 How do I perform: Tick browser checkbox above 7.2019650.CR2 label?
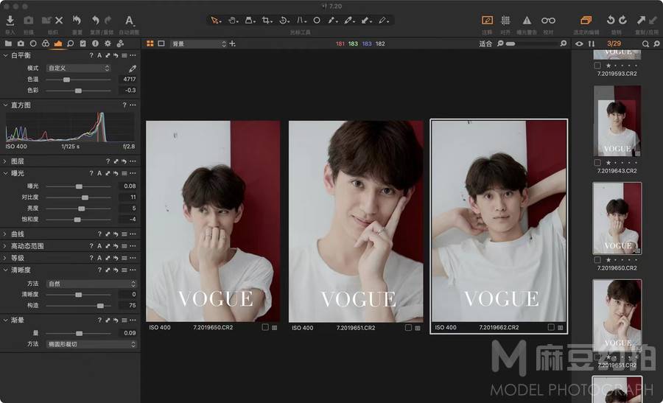pos(597,259)
